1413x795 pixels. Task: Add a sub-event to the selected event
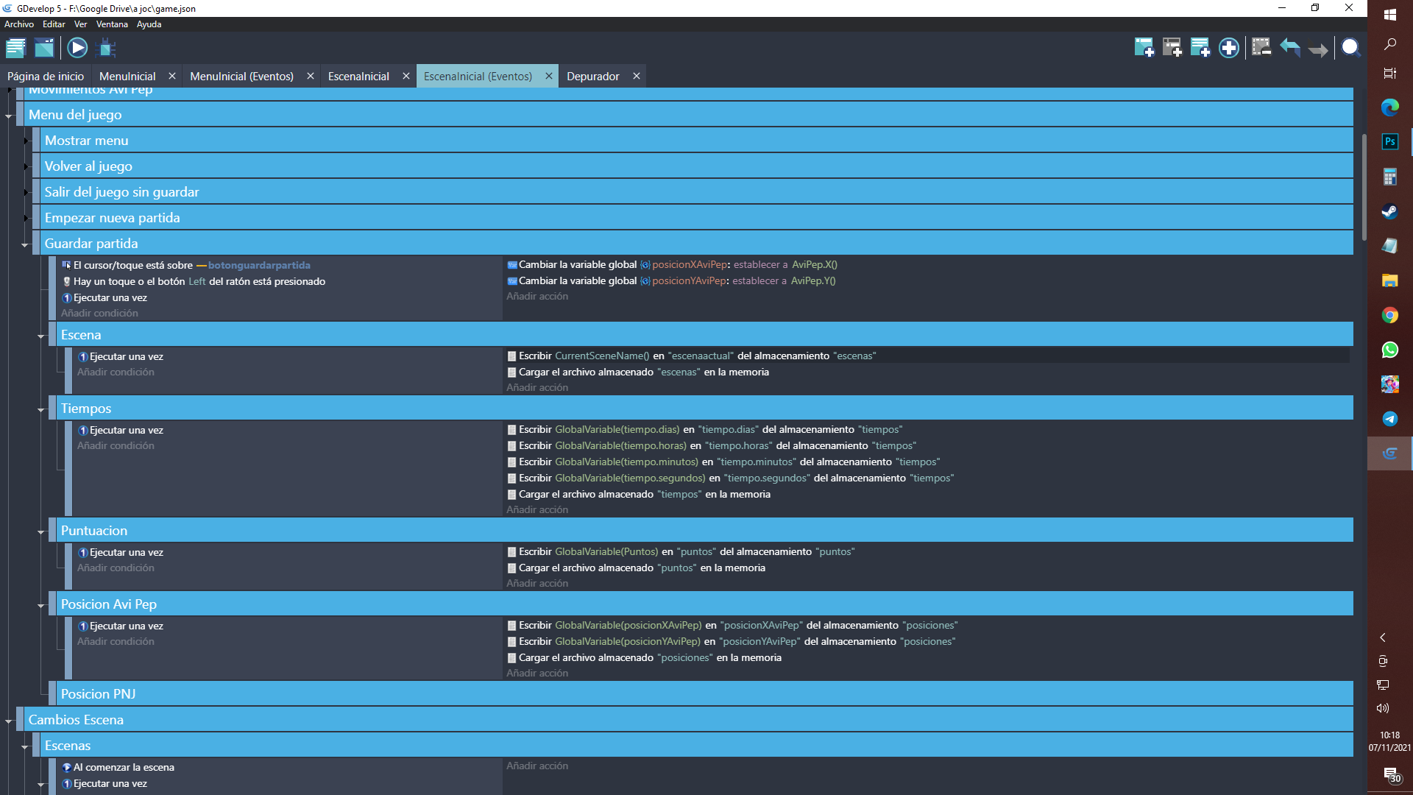pyautogui.click(x=1172, y=49)
